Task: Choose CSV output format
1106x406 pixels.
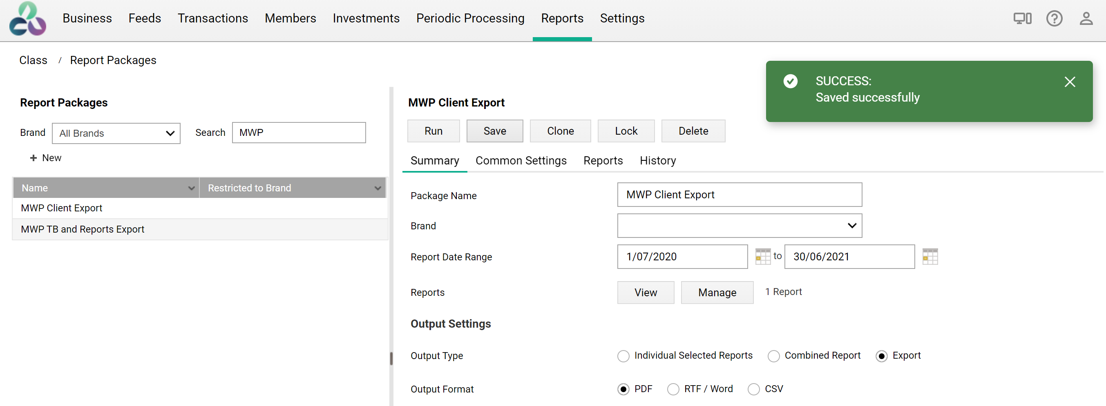Action: coord(753,389)
